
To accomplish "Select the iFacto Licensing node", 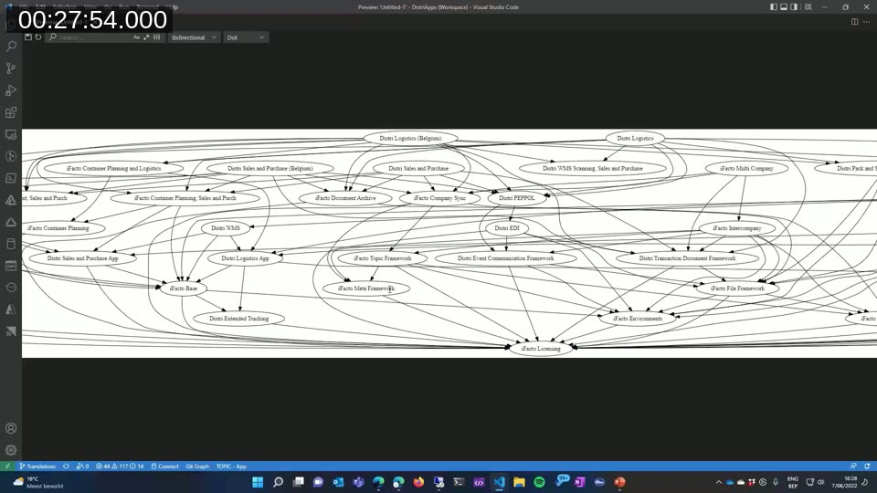I will [x=541, y=349].
